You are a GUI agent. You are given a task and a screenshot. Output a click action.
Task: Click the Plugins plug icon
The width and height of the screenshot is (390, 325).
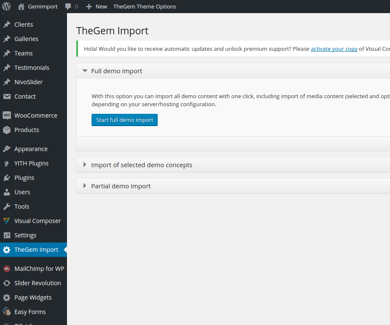point(6,178)
